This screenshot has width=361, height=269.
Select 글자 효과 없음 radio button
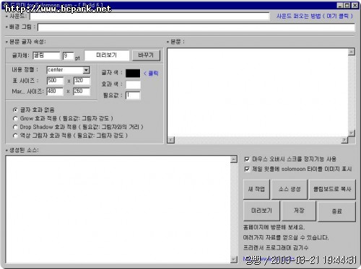click(15, 110)
